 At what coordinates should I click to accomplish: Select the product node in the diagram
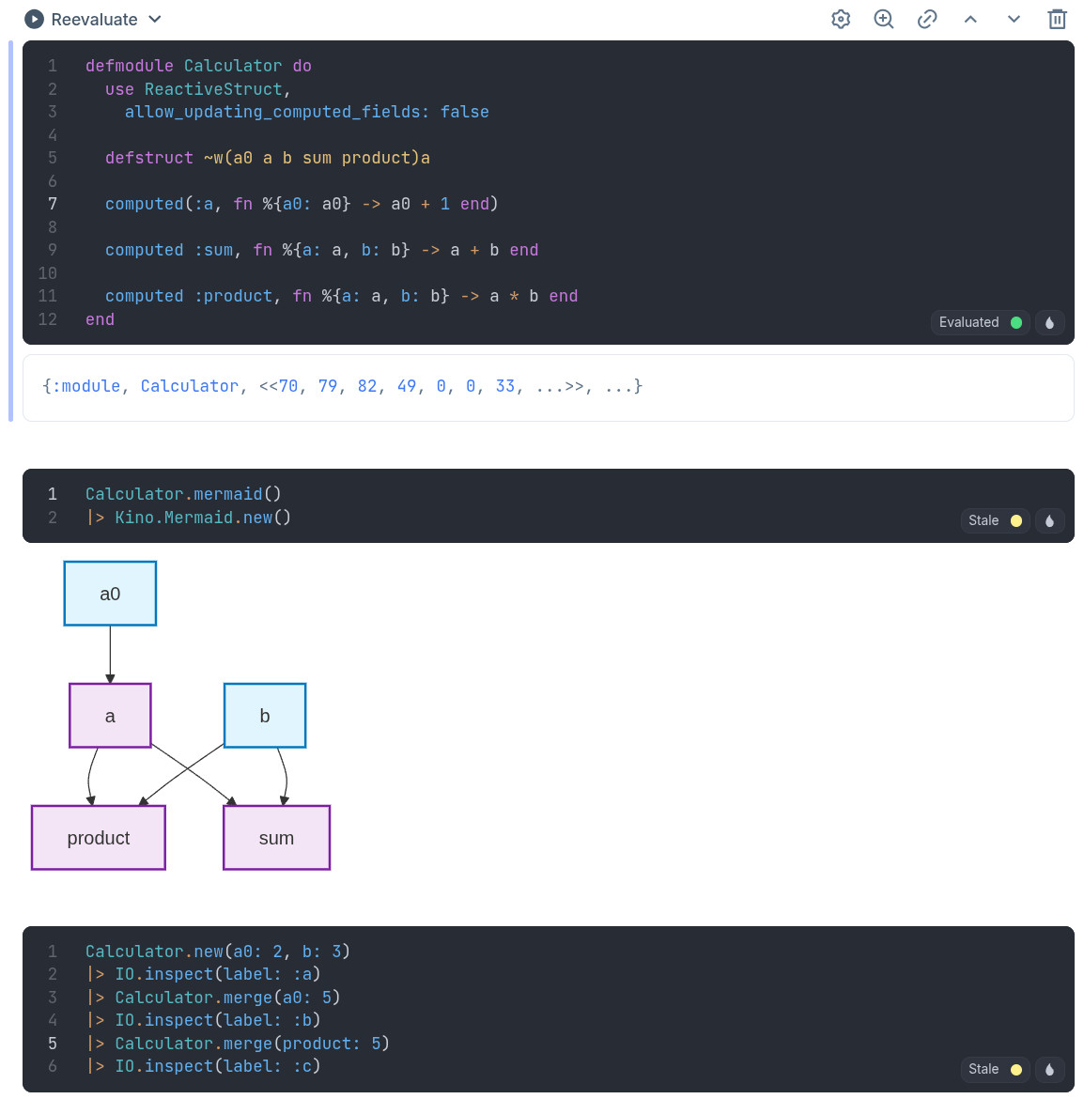[x=99, y=838]
